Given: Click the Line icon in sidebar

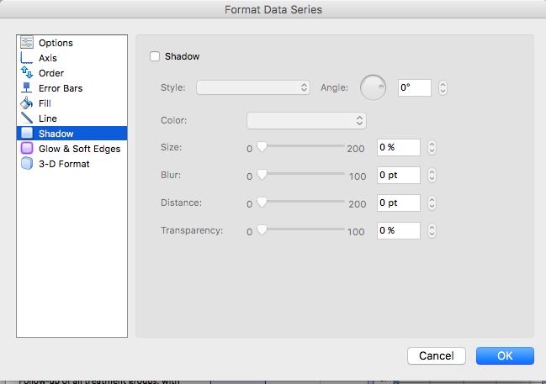Looking at the screenshot, I should tap(26, 118).
